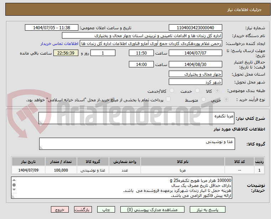Click the validity time 14:00 field
Viewport: 271px width, 219px height.
pos(141,65)
